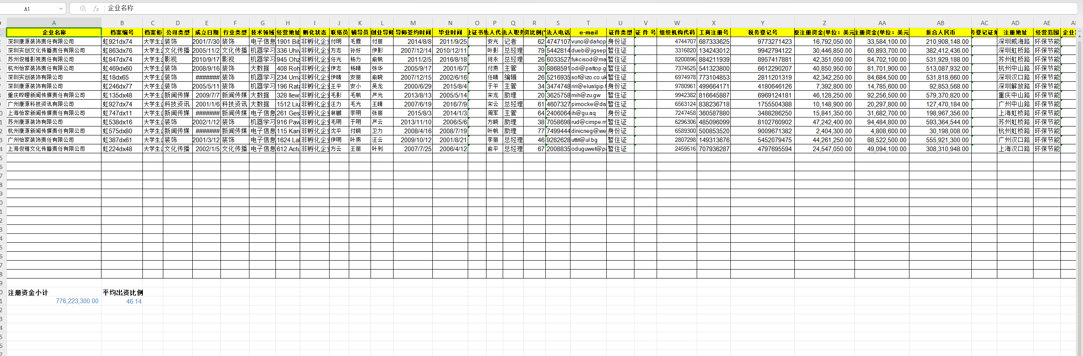
Task: Select date cell 2013/11/10
Action: (x=413, y=122)
